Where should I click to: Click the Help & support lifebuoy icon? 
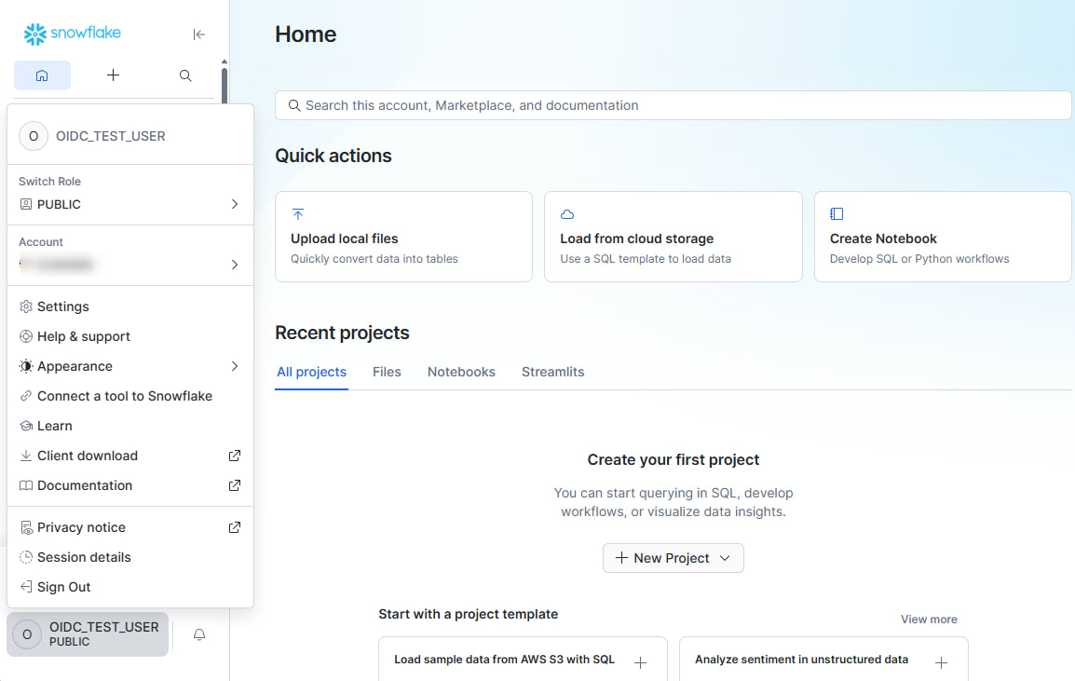pyautogui.click(x=26, y=336)
